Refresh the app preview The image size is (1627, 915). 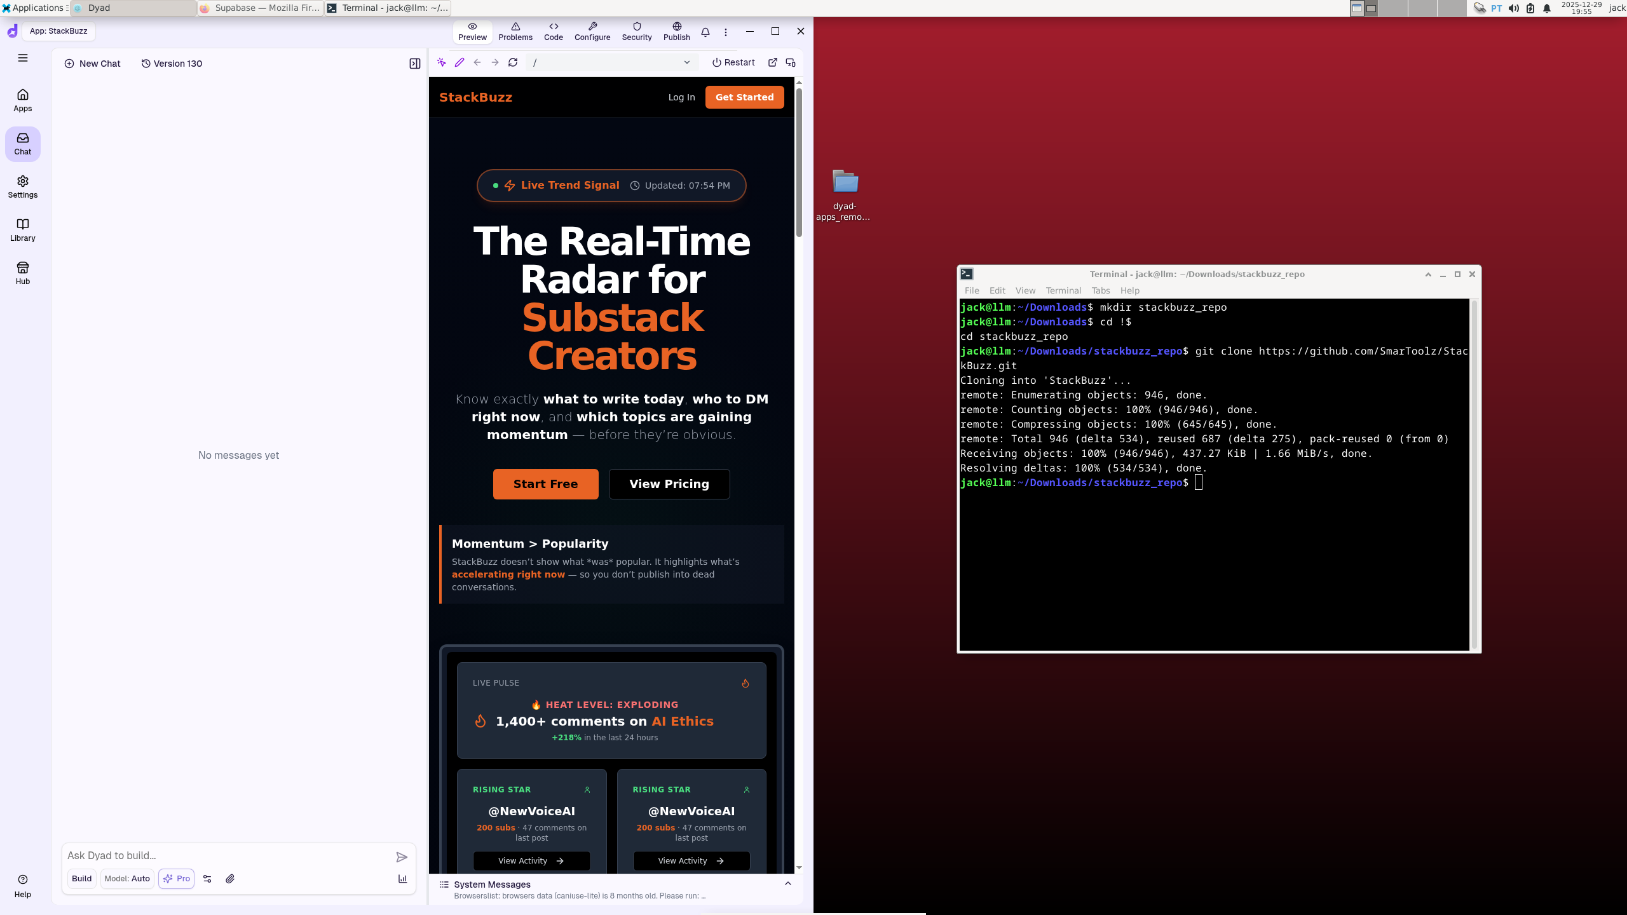pyautogui.click(x=513, y=62)
